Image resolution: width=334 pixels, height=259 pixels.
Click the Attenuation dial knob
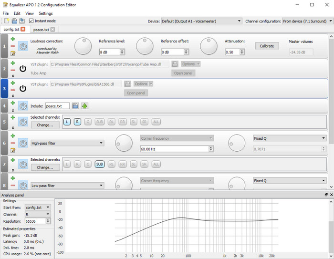pyautogui.click(x=208, y=46)
